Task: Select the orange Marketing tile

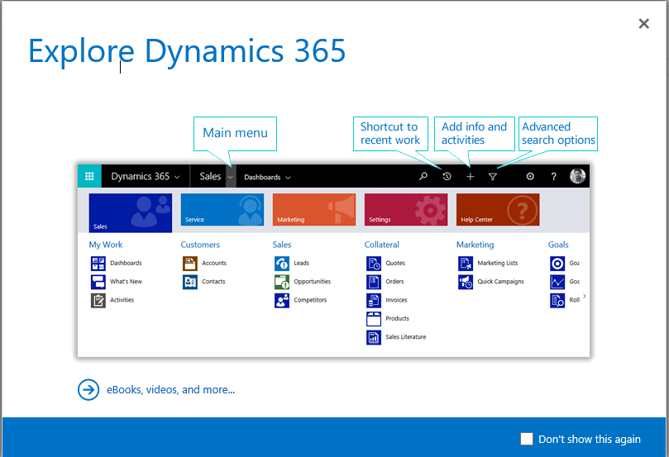Action: click(x=314, y=209)
